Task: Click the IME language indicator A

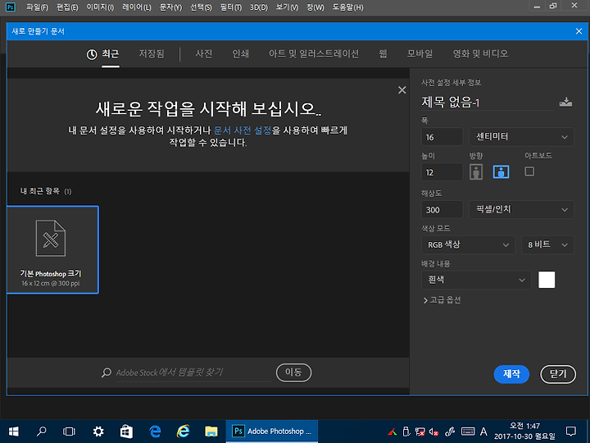Action: pyautogui.click(x=484, y=432)
